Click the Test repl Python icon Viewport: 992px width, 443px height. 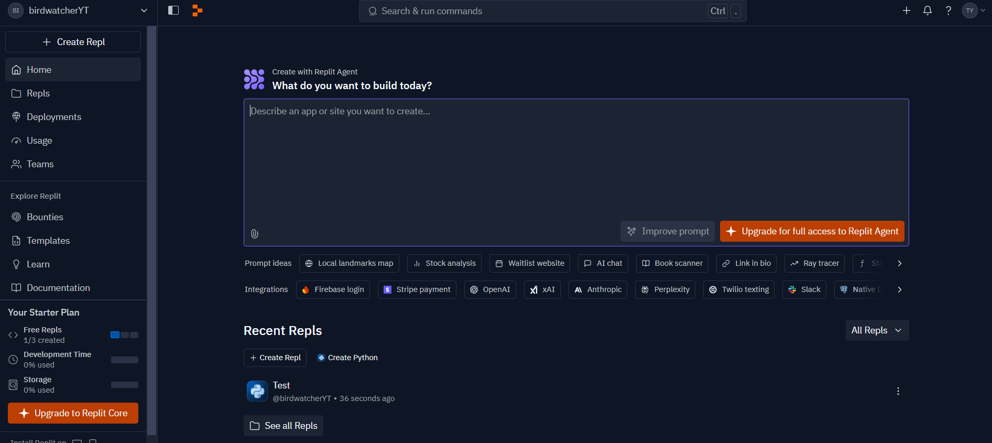point(257,391)
